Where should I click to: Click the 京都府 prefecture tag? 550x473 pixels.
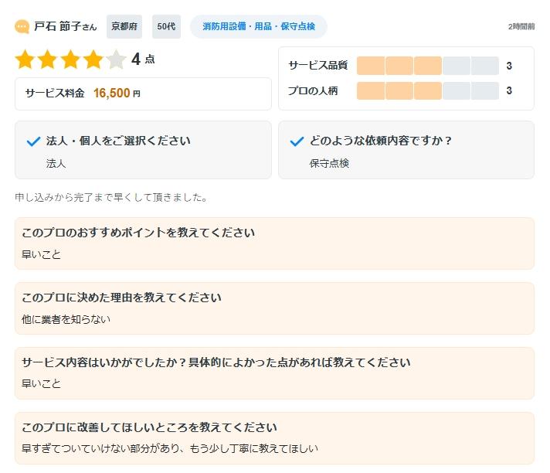click(124, 26)
